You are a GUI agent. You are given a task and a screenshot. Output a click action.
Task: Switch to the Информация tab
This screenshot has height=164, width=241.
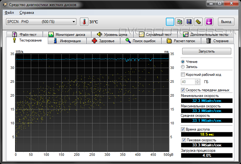(x=67, y=41)
